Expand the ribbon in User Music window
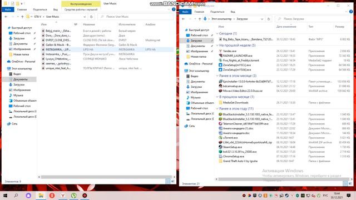This screenshot has width=356, height=200. 169,9
